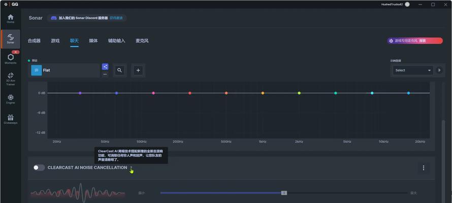Viewport: 452px width, 203px height.
Task: Click the "1kHz" frequency label
Action: point(263,142)
